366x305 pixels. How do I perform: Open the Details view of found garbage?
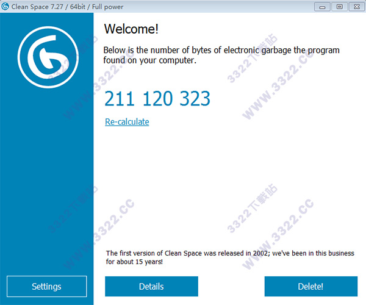[151, 286]
